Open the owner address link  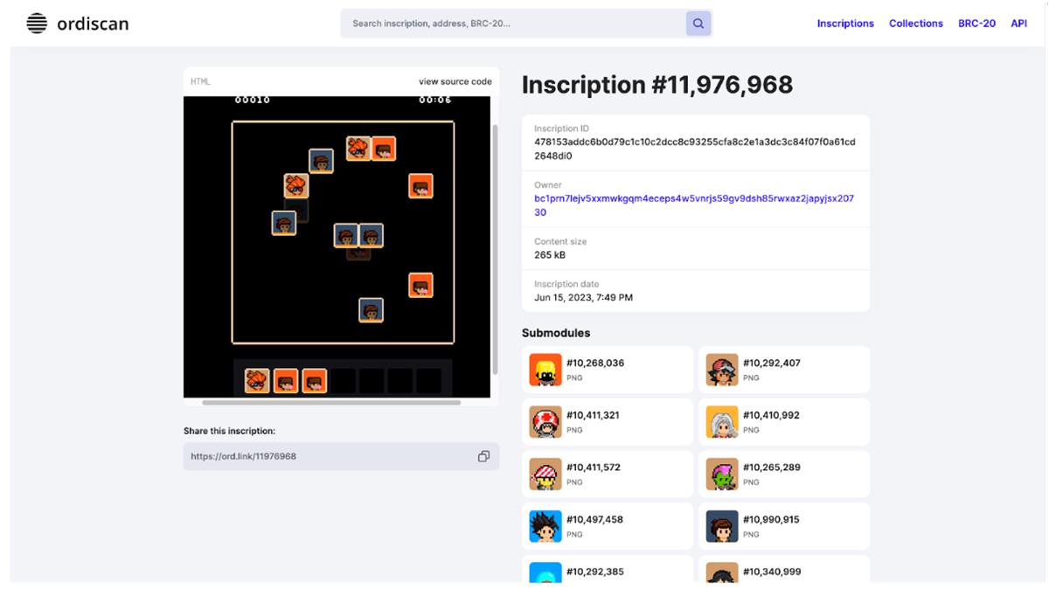pos(694,205)
